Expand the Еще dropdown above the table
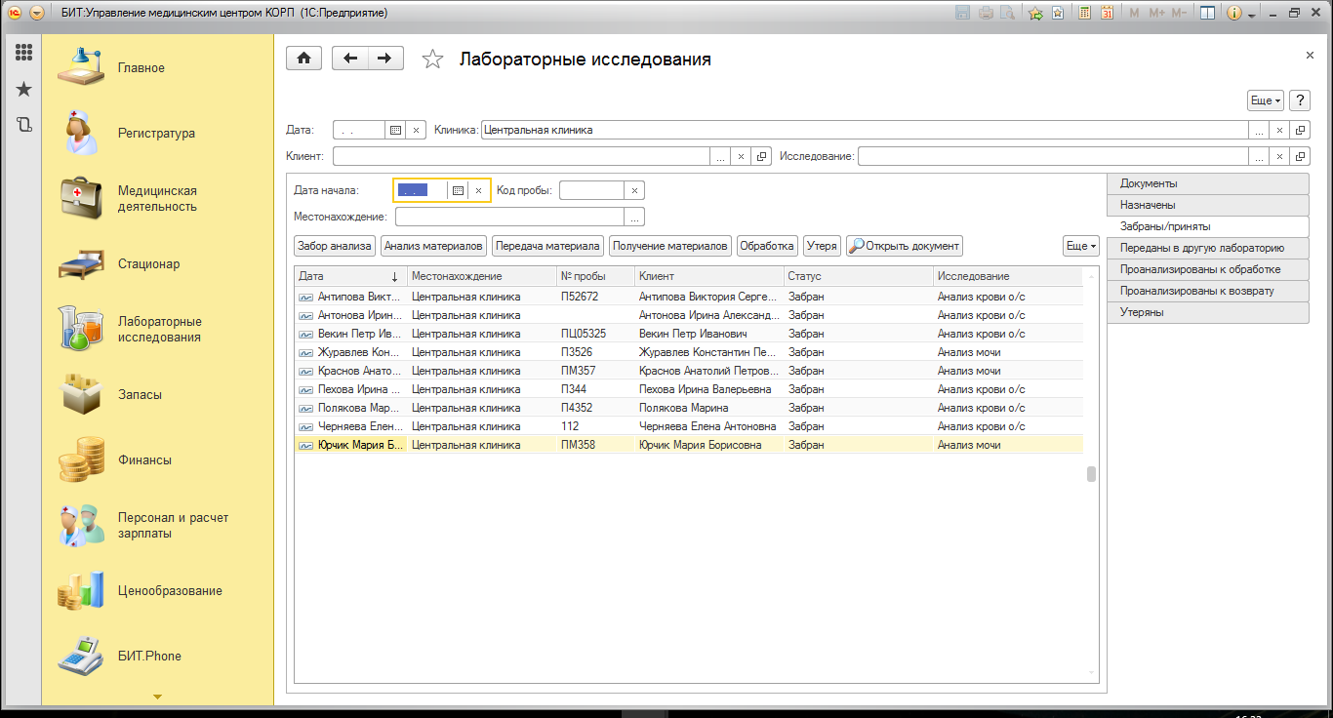This screenshot has height=718, width=1333. [1080, 246]
